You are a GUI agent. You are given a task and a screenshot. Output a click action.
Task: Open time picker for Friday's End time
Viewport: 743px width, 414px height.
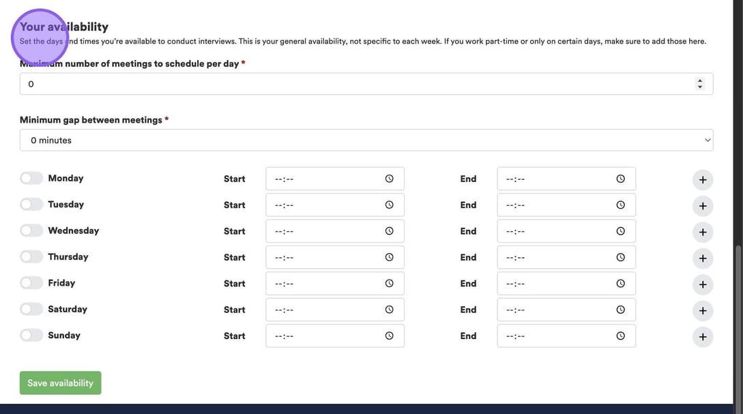coord(620,284)
